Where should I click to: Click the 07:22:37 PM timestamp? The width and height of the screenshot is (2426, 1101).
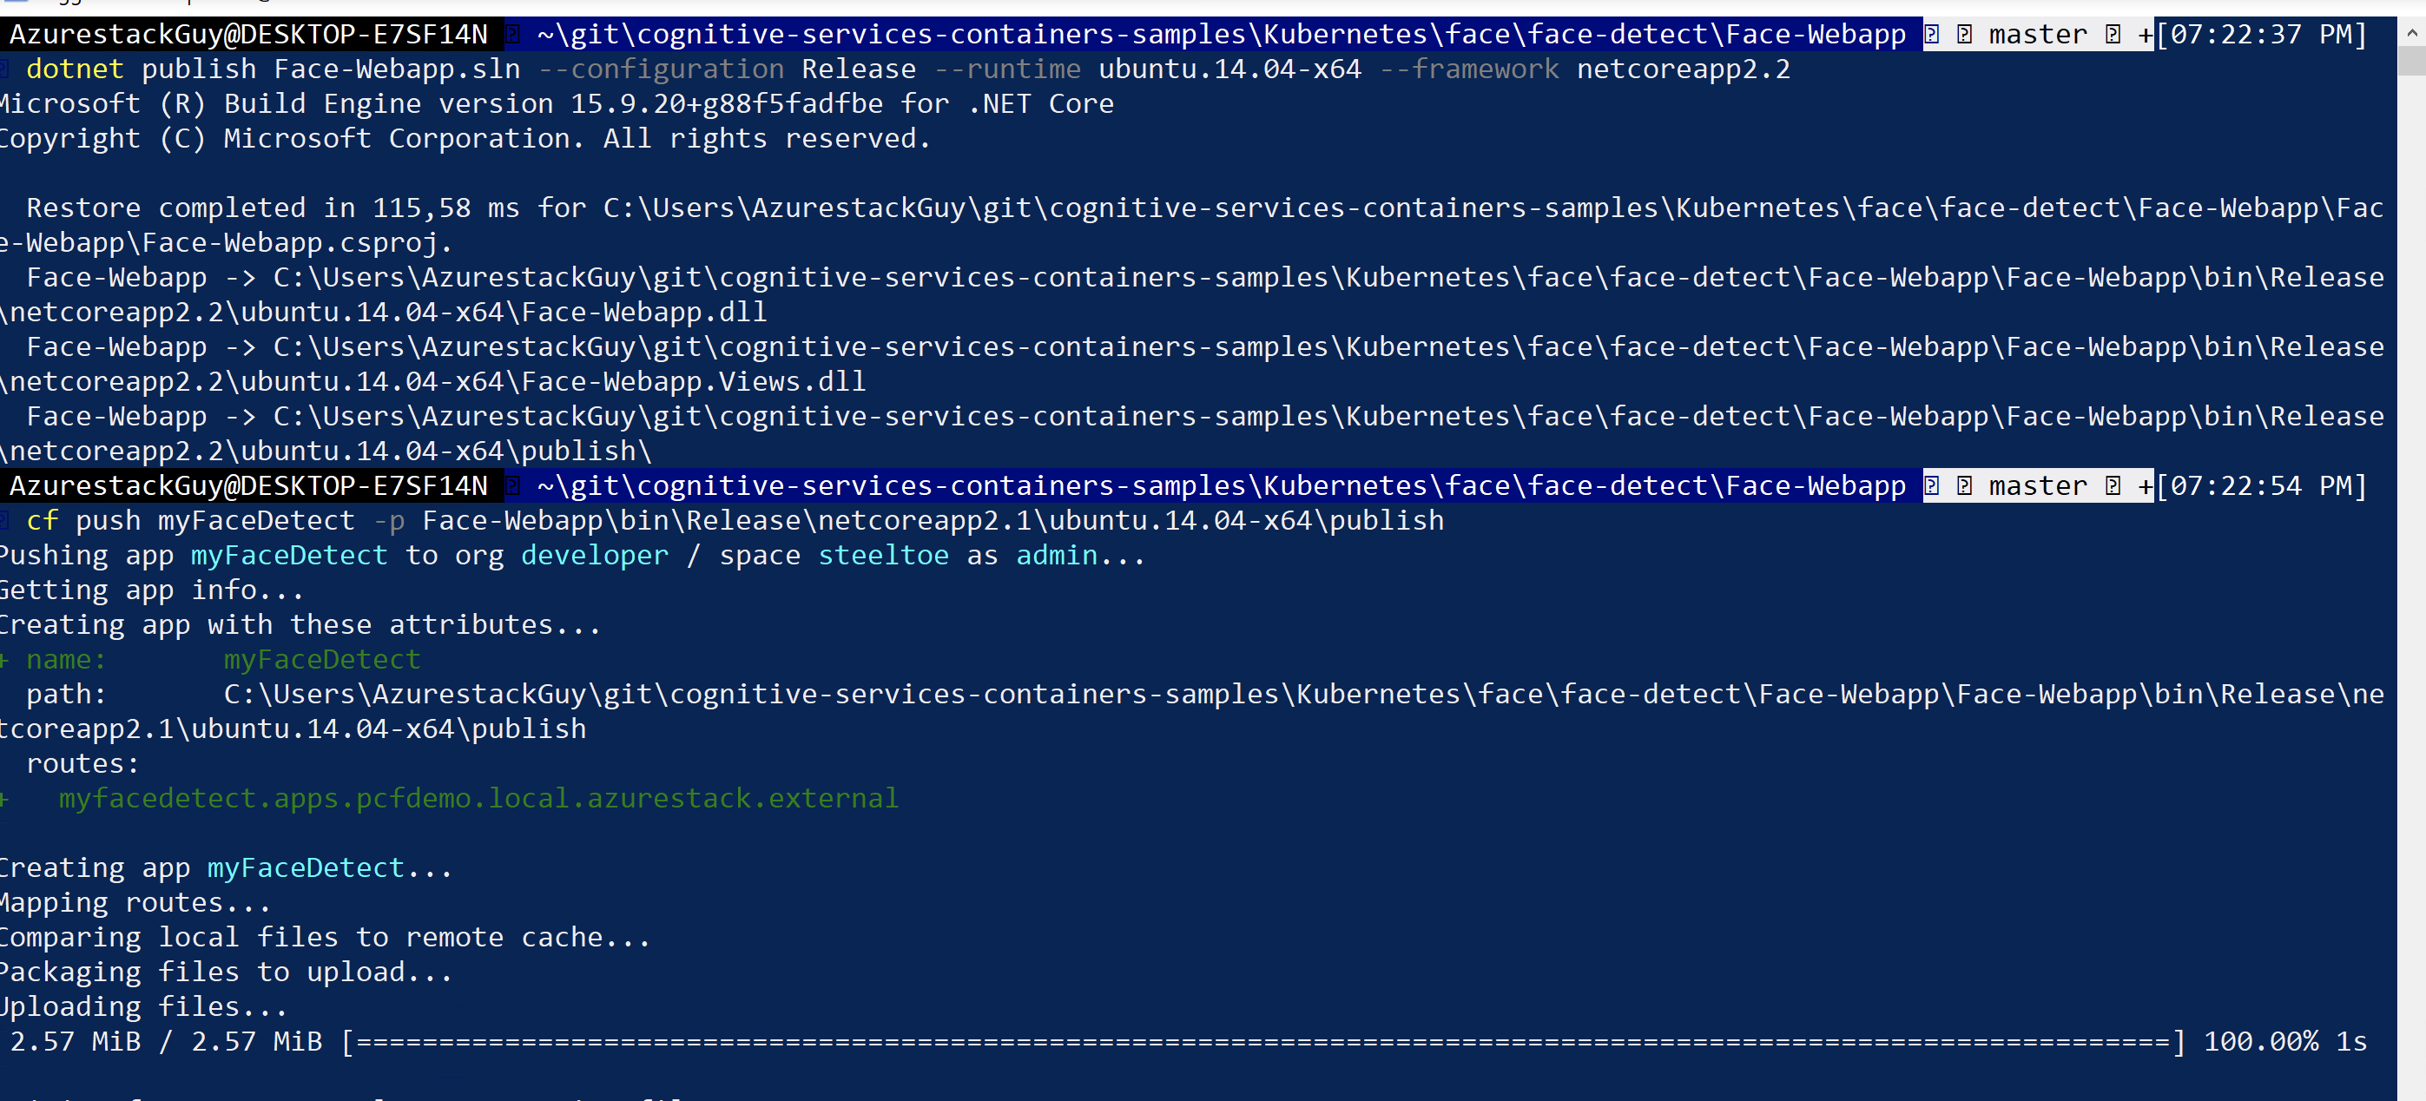pos(2260,35)
